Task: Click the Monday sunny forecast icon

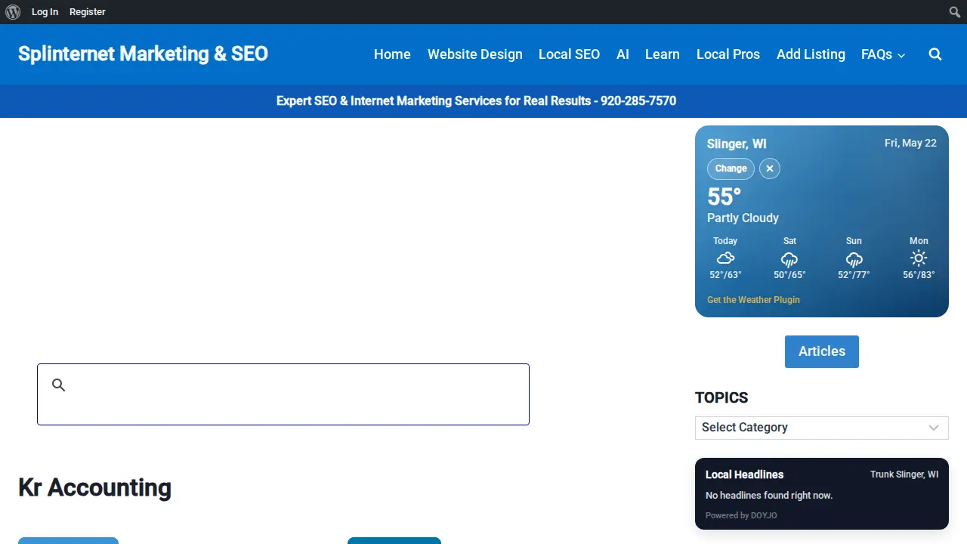Action: pyautogui.click(x=919, y=258)
